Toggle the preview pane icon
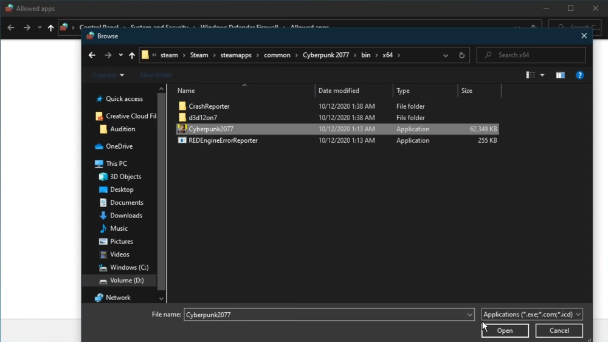This screenshot has height=342, width=608. pos(560,75)
